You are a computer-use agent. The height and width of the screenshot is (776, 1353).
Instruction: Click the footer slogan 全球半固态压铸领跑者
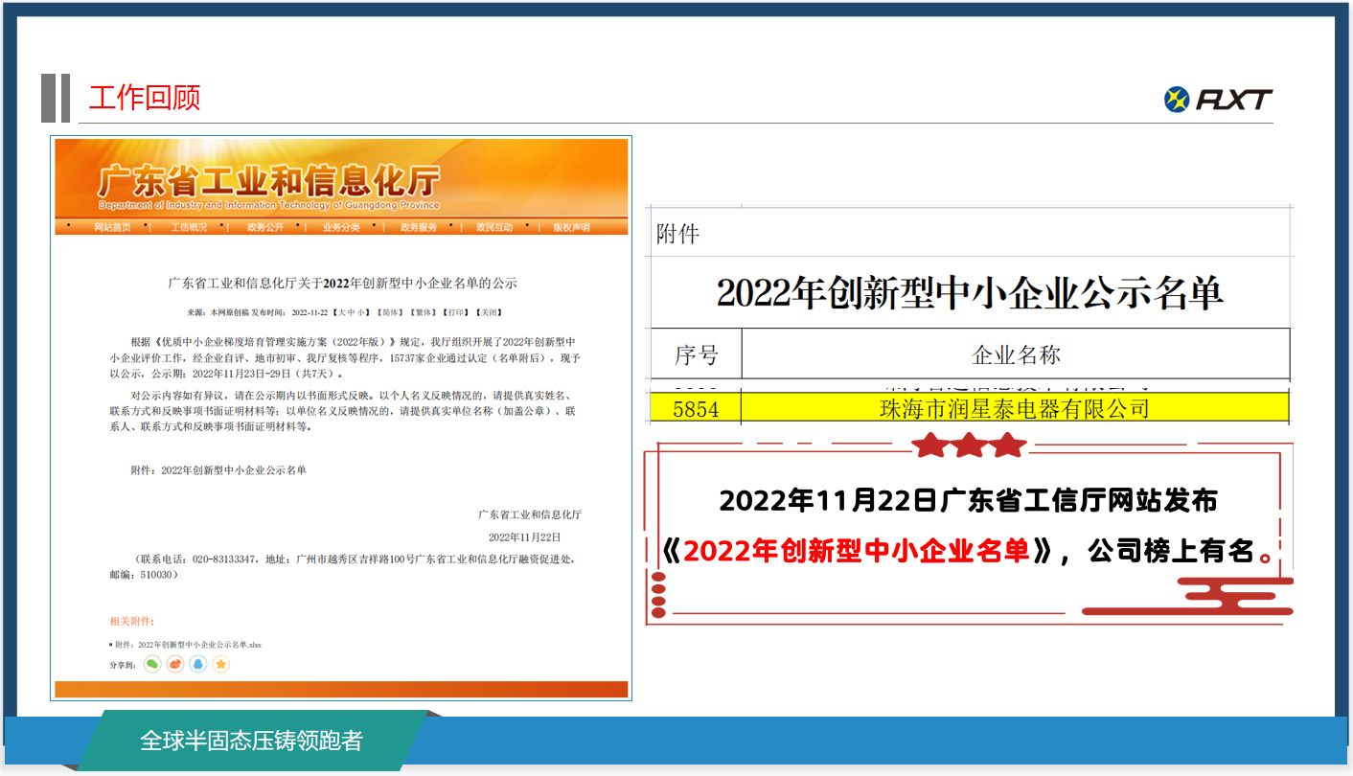click(252, 741)
